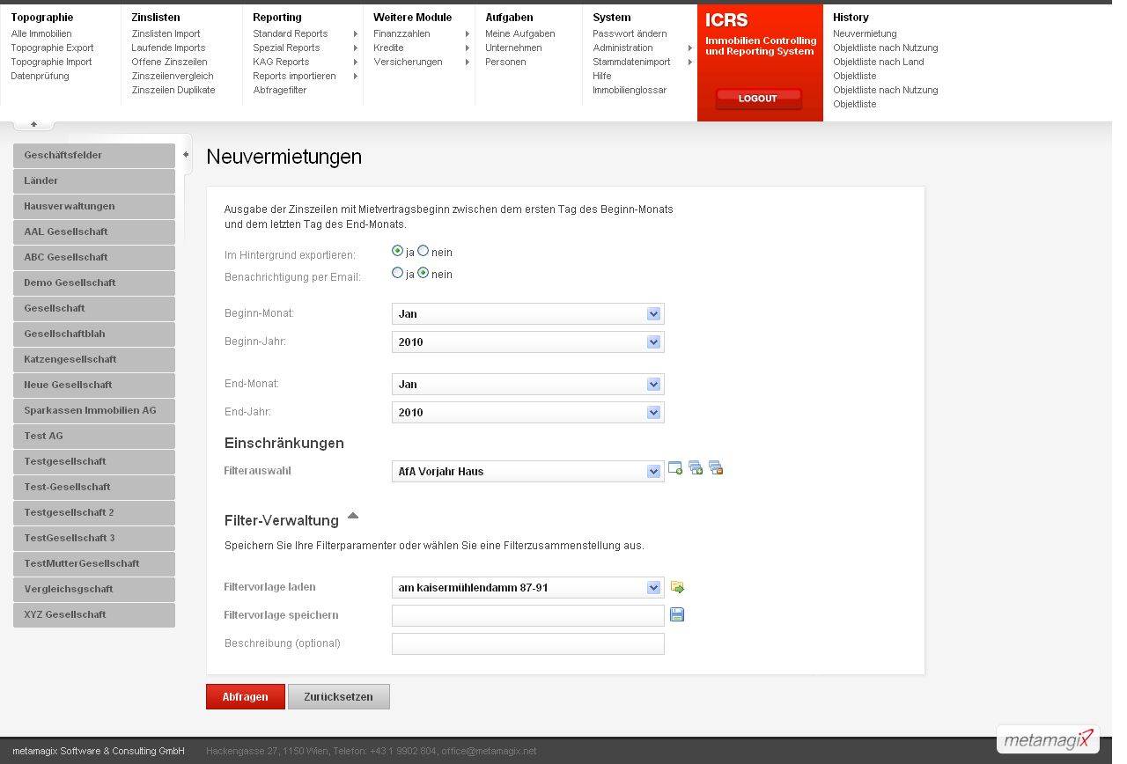
Task: Open the Beginn-Monat dropdown
Action: 528,313
